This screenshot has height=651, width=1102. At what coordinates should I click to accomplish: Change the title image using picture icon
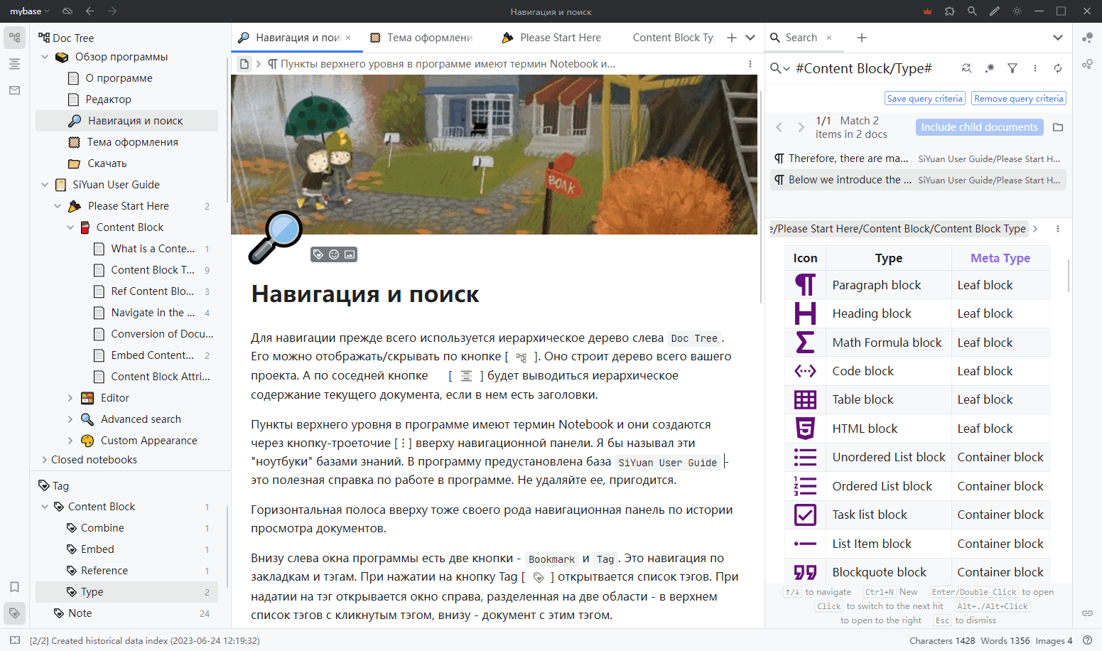point(350,254)
